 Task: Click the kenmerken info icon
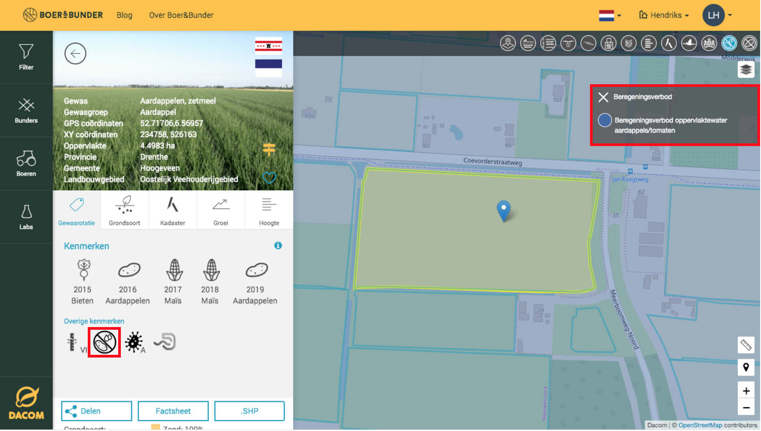278,246
